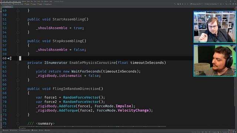The width and height of the screenshot is (237, 133).
Task: Click WaitForSeconds on line 63
Action: (x=86, y=71)
